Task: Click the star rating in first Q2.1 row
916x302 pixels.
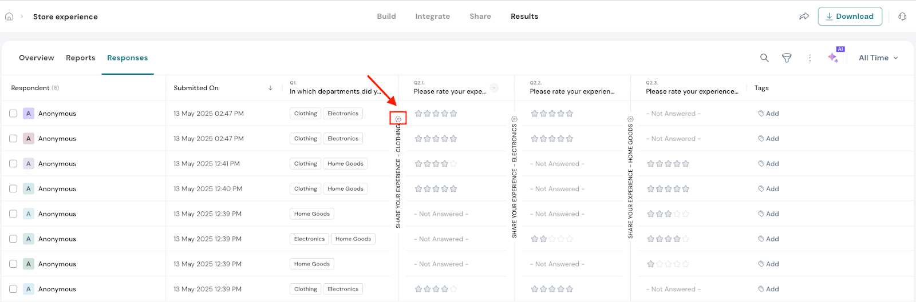Action: pos(436,114)
